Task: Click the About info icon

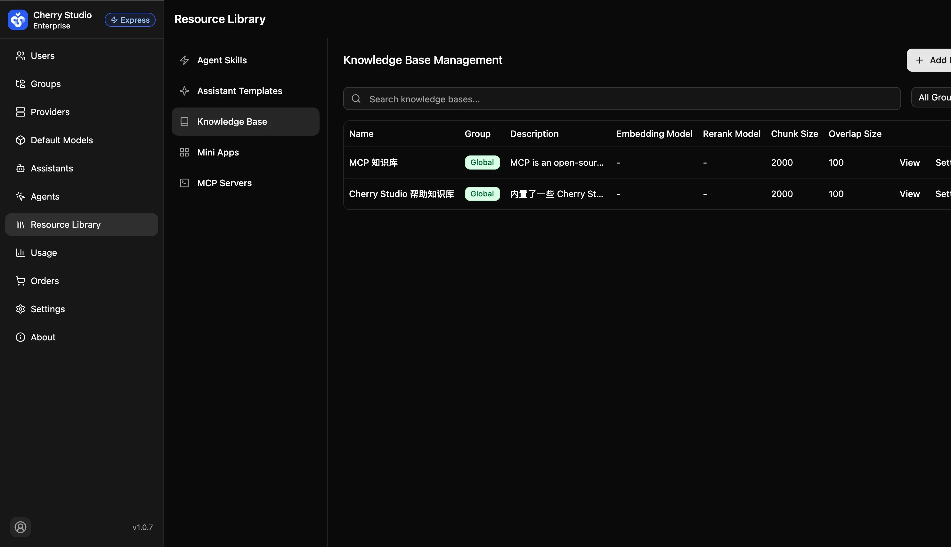Action: tap(20, 337)
